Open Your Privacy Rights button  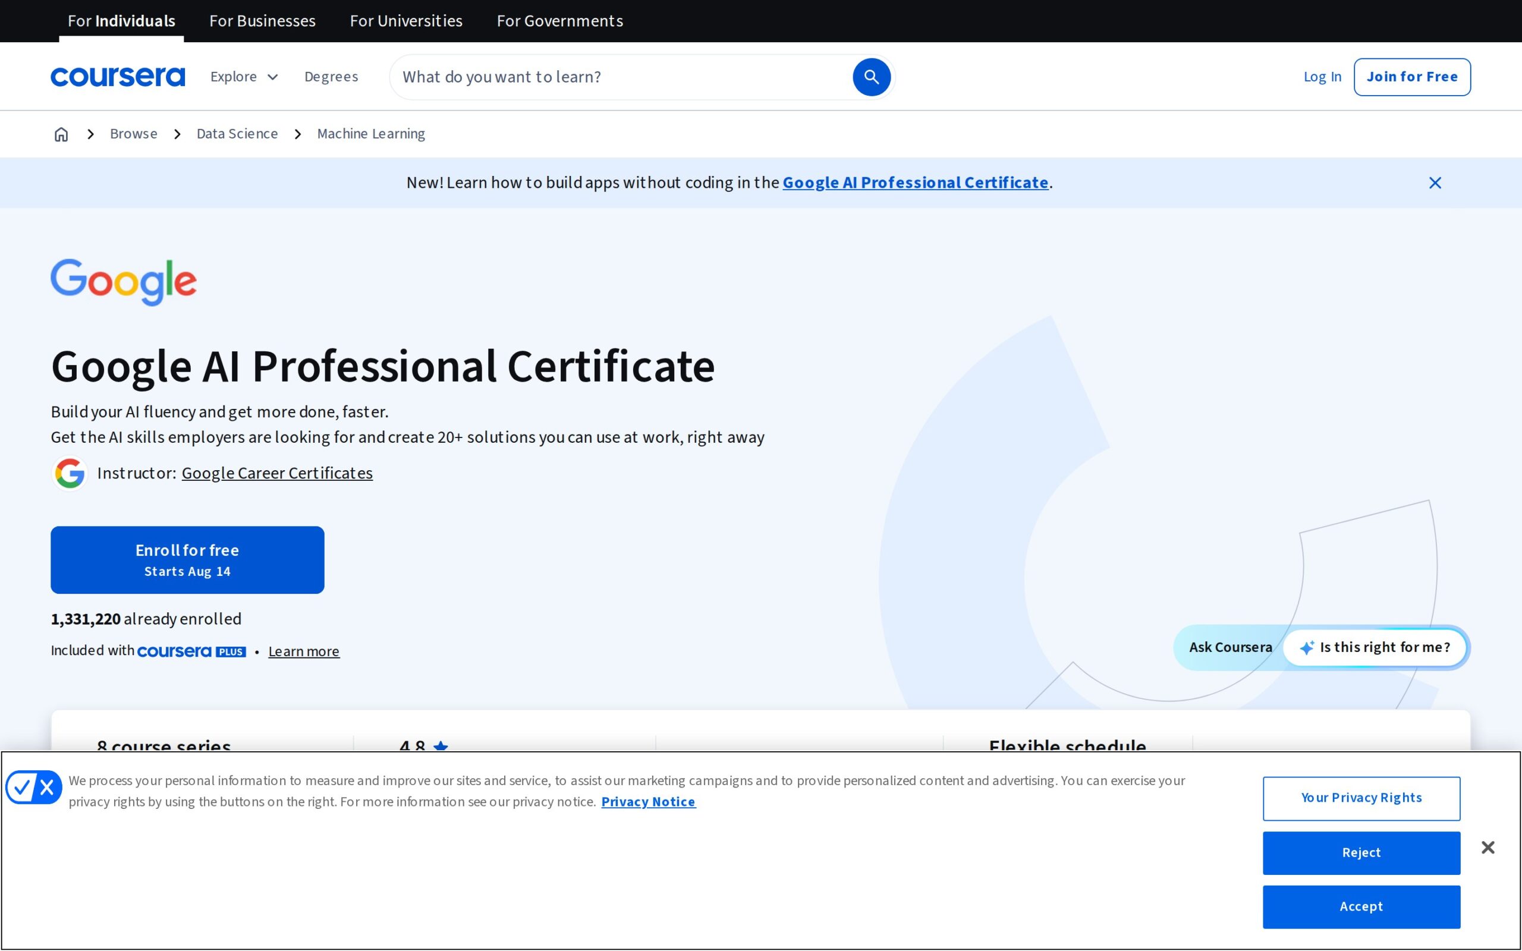[x=1361, y=798]
